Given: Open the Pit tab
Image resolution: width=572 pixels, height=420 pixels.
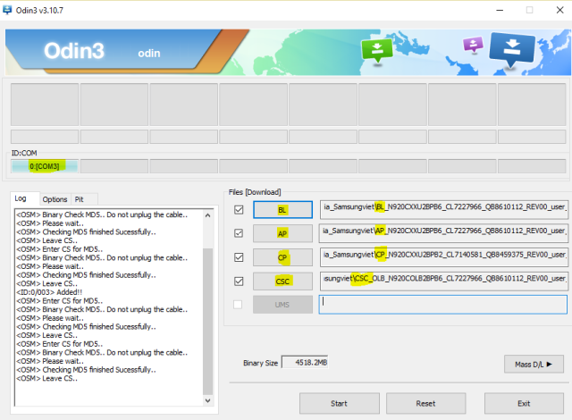Looking at the screenshot, I should [80, 199].
